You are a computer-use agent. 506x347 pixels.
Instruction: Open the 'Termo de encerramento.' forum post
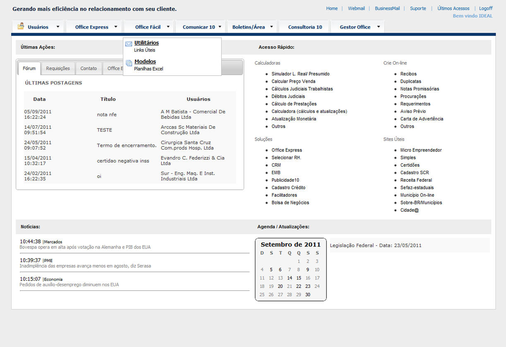(127, 145)
